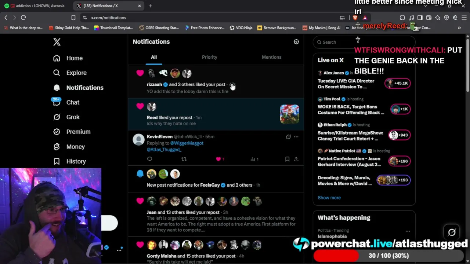
Task: Join Decoding Signs +193 live listeners
Action: 393,180
